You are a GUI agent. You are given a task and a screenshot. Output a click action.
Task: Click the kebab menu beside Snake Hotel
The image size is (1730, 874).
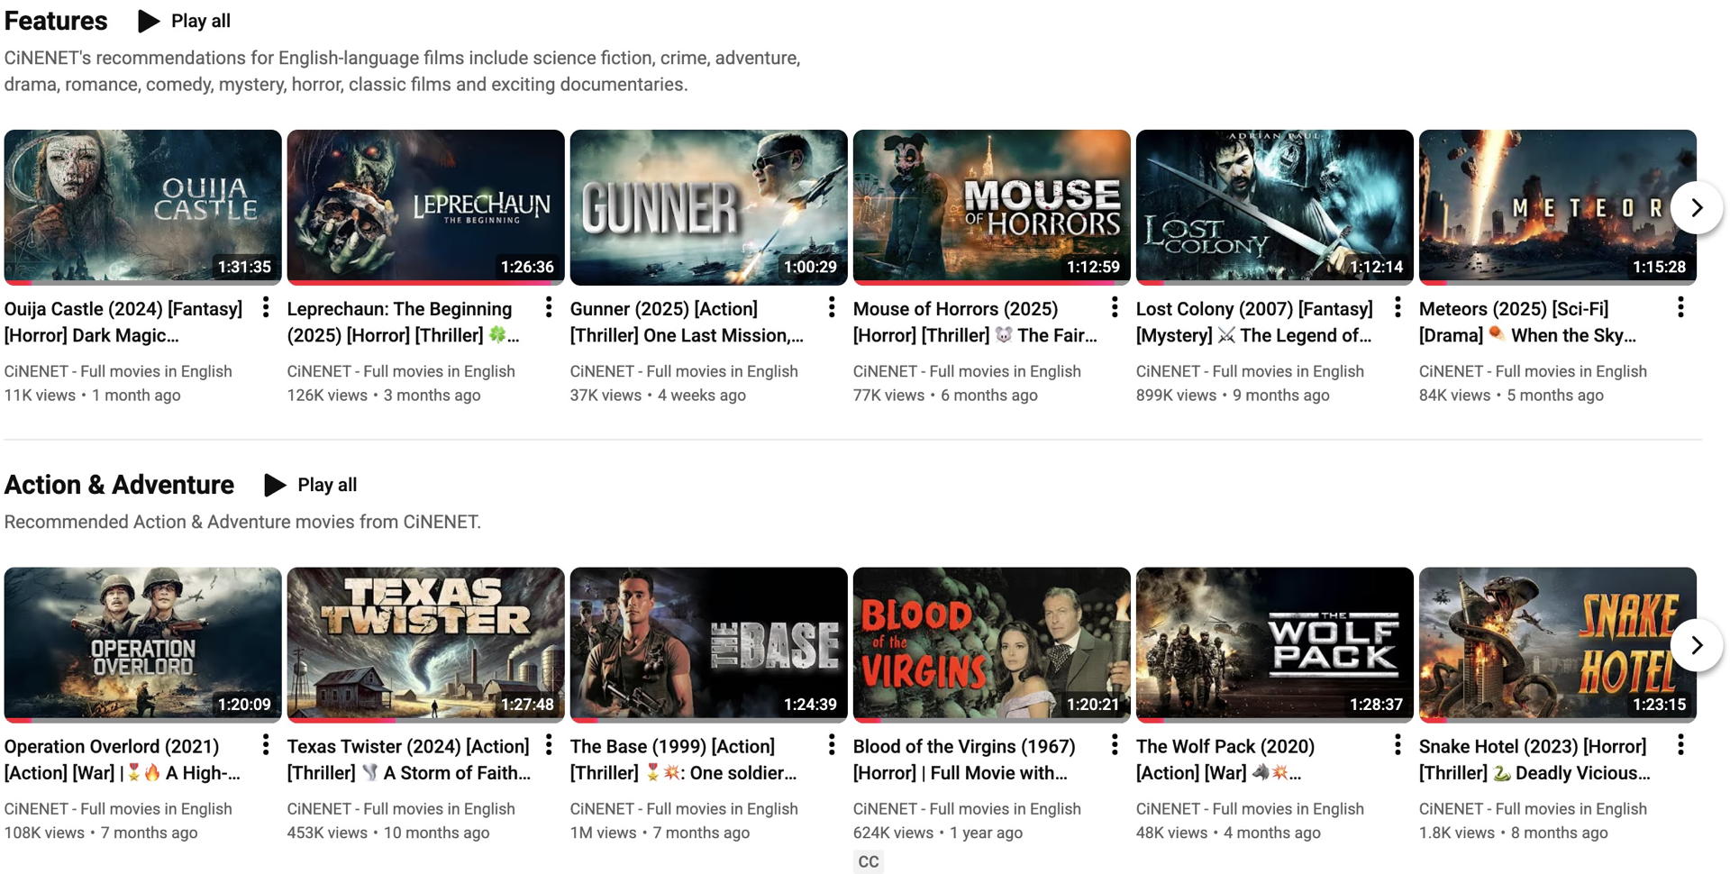coord(1680,745)
